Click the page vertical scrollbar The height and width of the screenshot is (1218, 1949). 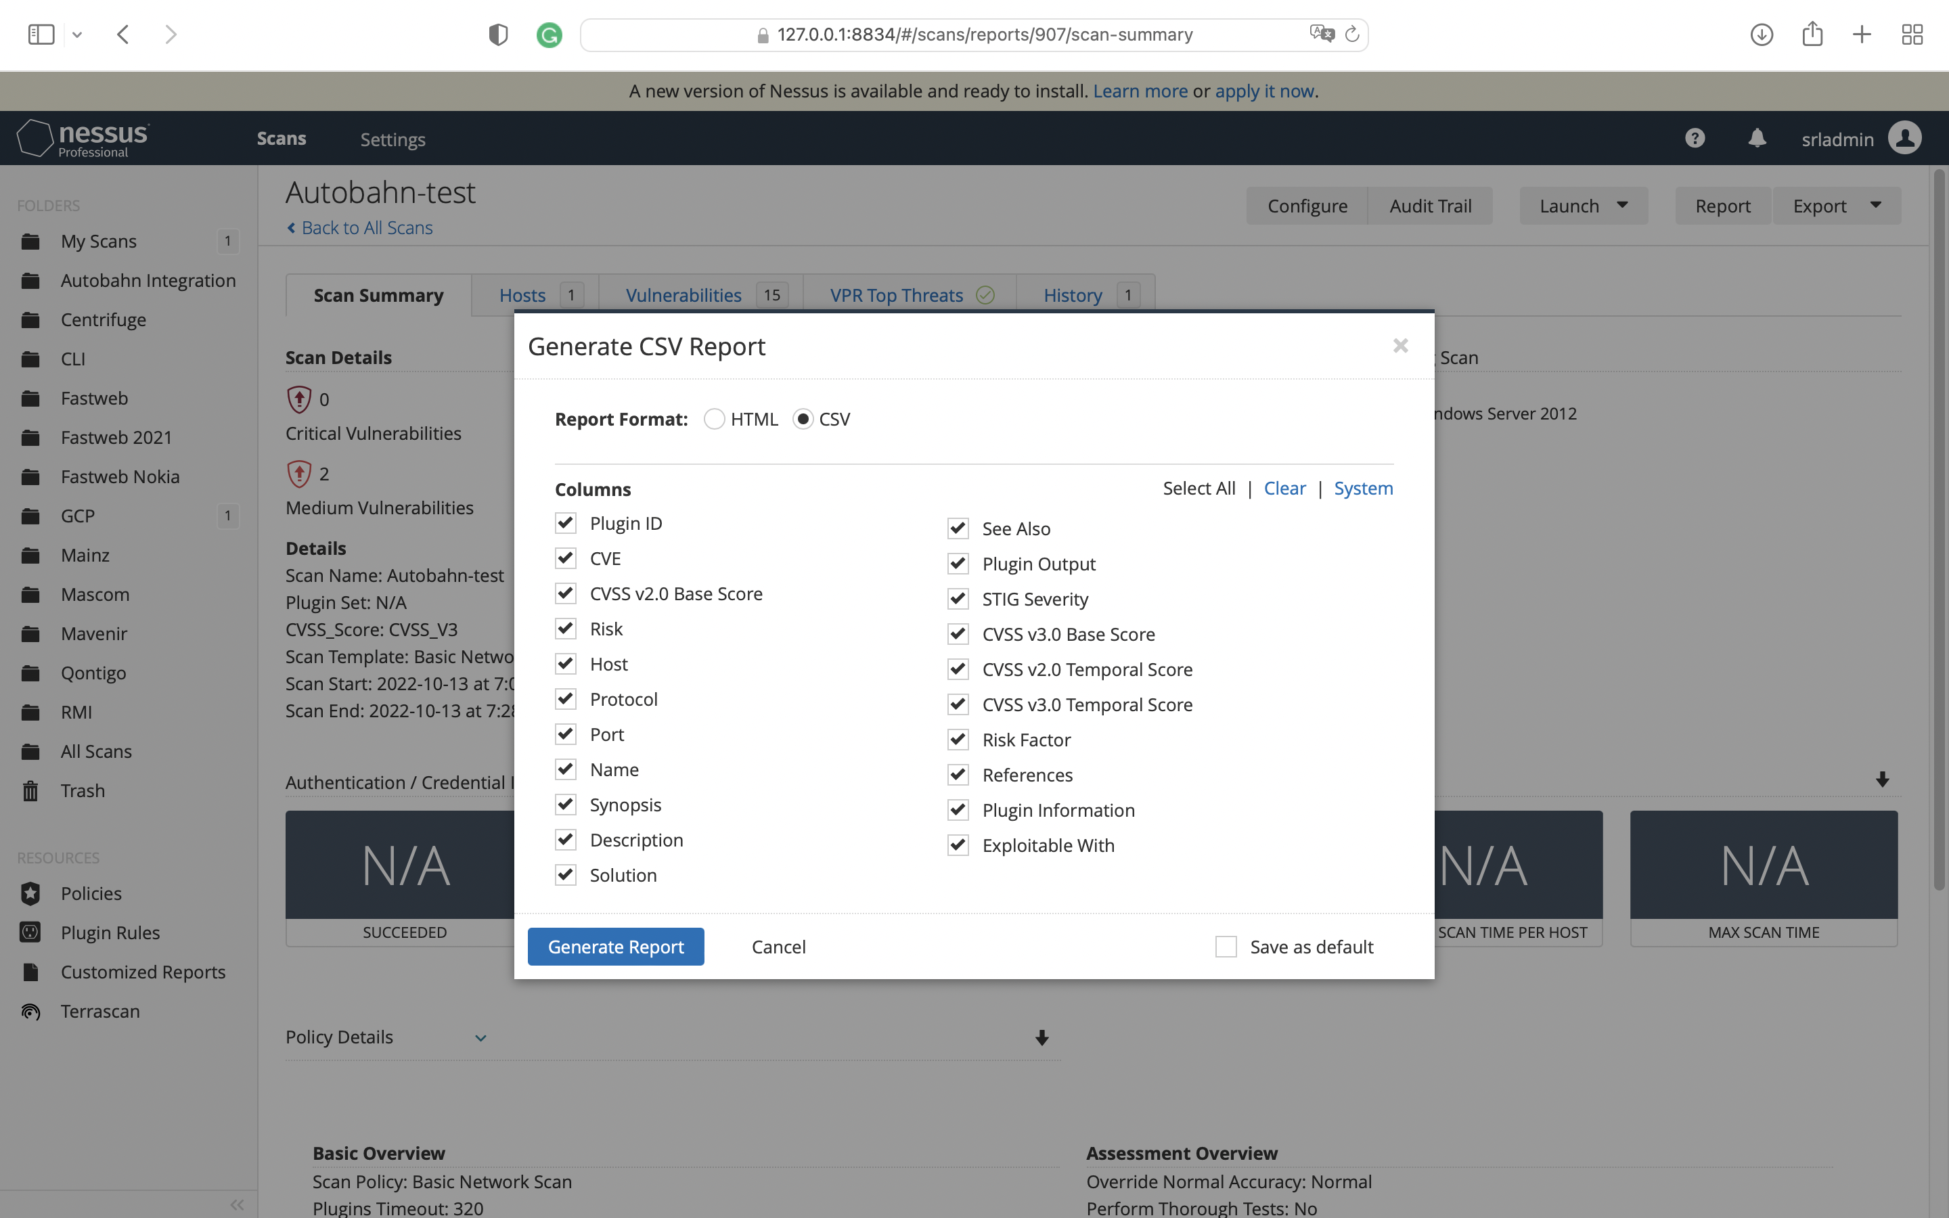point(1940,528)
